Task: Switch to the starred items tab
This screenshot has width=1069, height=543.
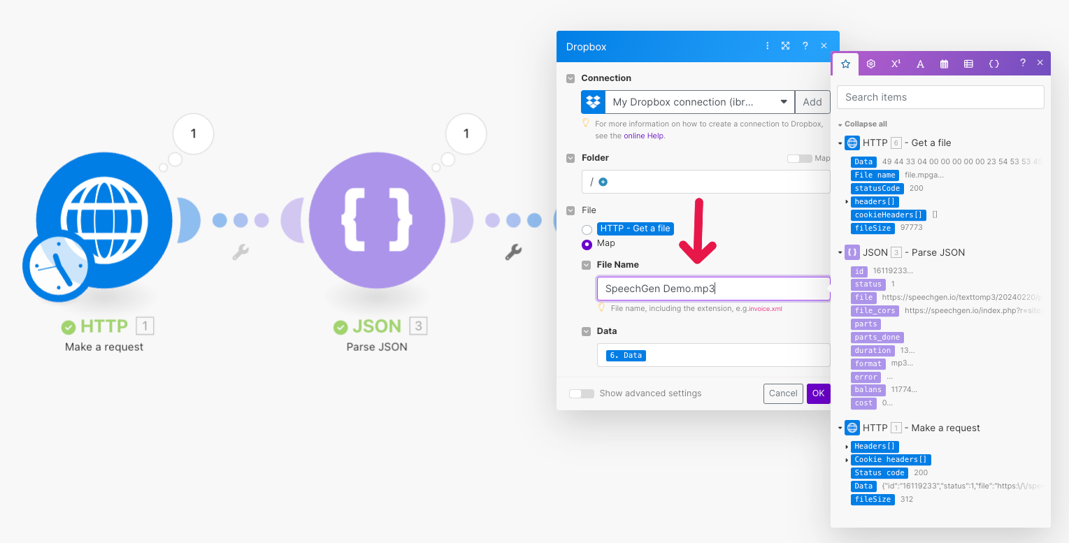Action: click(x=845, y=64)
